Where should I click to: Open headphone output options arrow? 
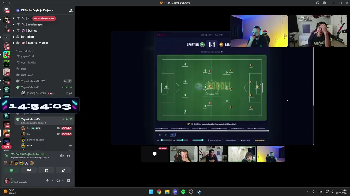[63, 180]
